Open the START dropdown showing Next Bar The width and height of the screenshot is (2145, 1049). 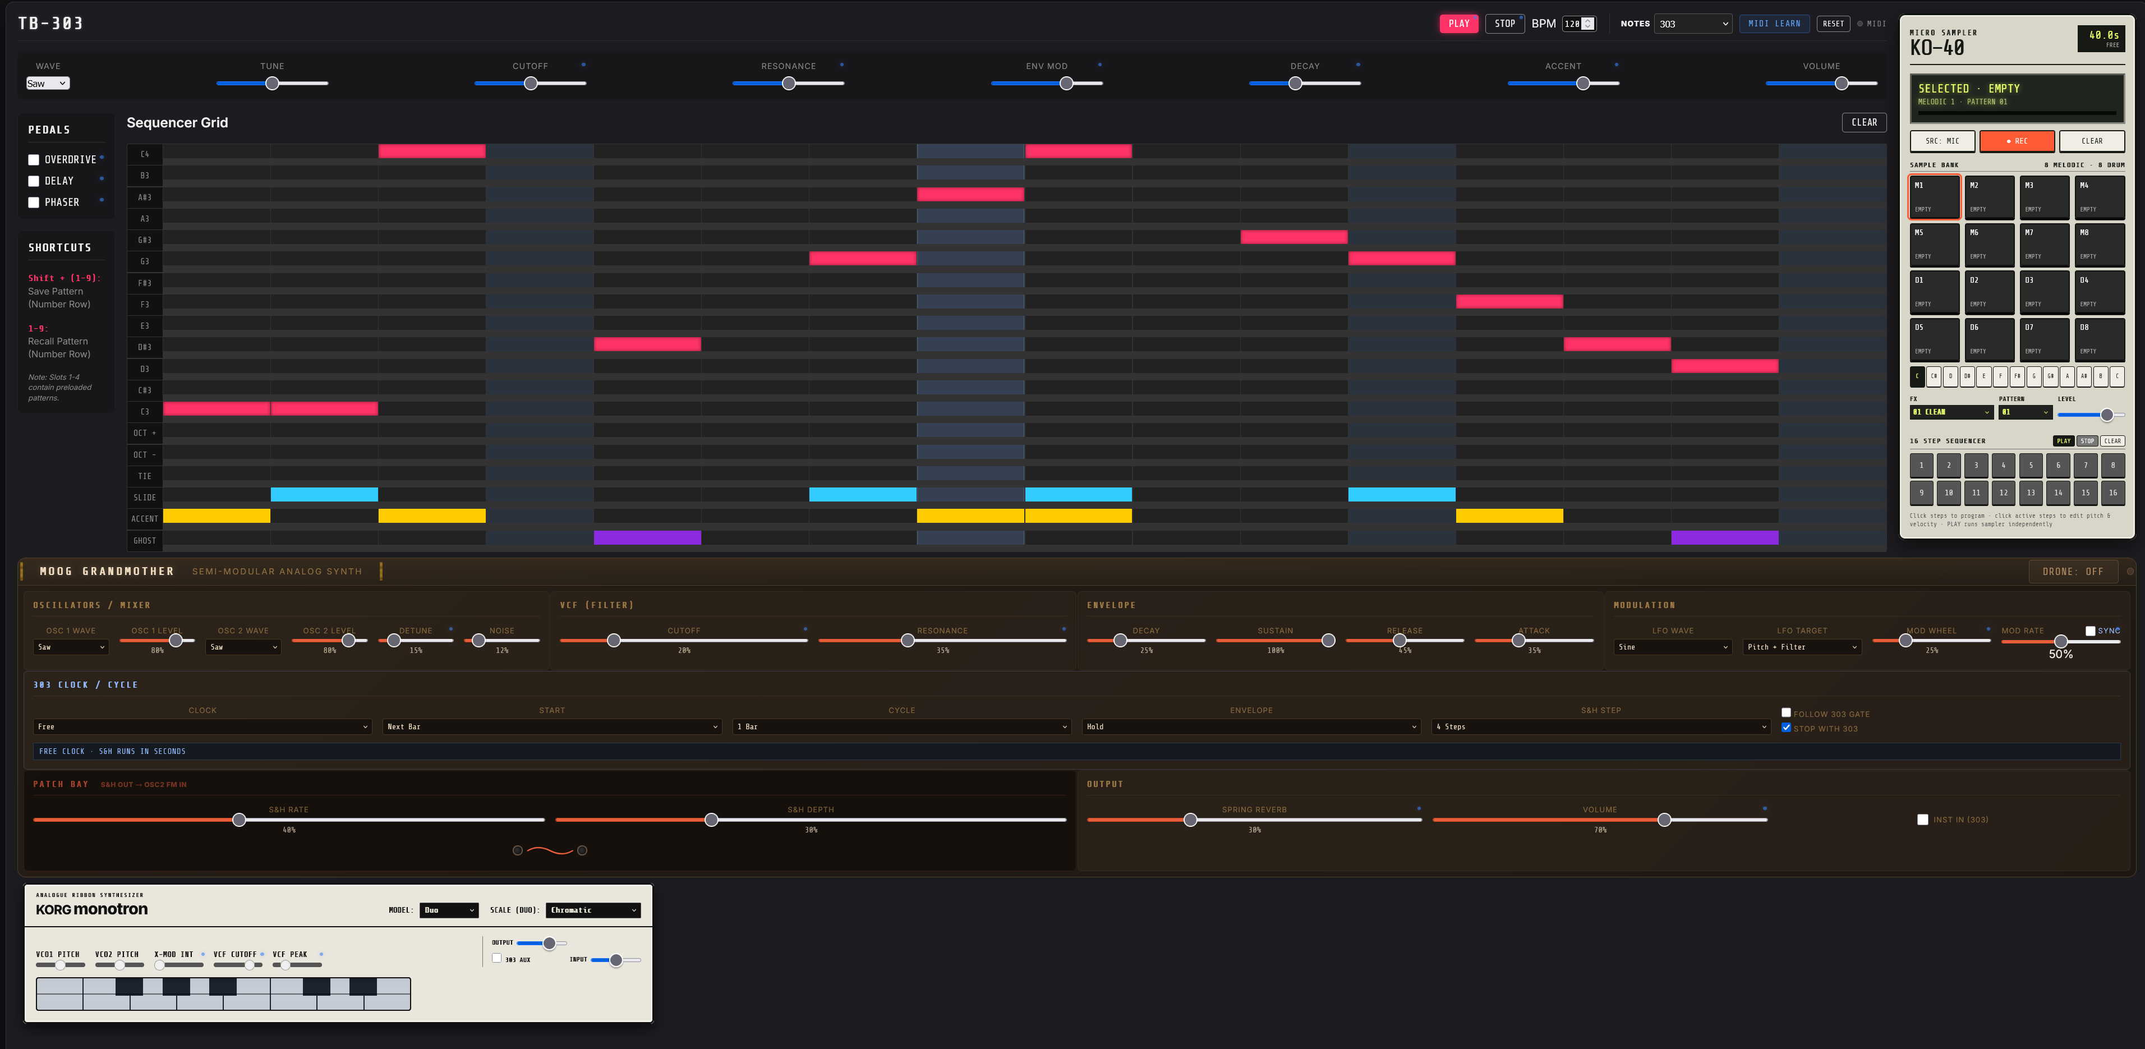552,727
